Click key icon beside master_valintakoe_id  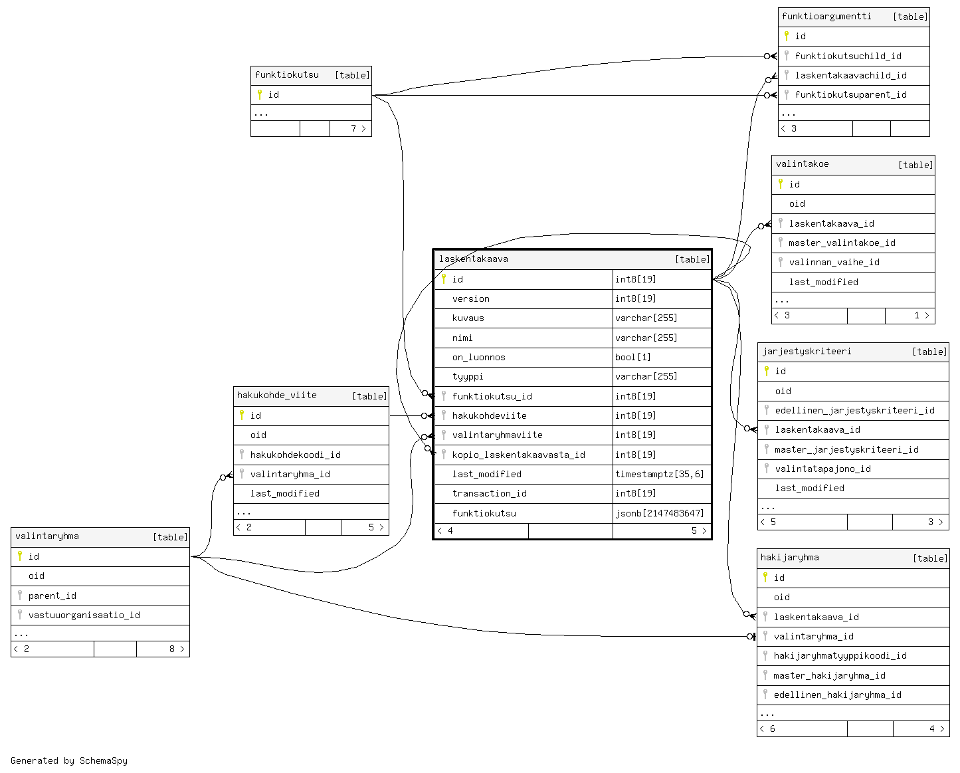tap(781, 243)
